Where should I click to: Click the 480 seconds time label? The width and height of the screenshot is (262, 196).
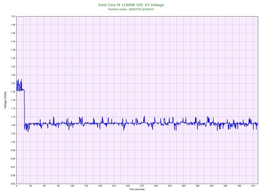pos(239,186)
